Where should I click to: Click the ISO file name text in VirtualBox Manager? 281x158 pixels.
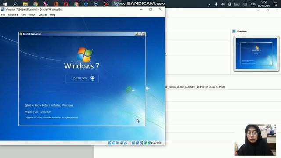(195, 87)
